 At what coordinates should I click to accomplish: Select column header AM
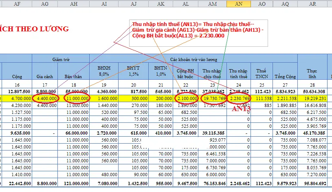pos(212,4)
